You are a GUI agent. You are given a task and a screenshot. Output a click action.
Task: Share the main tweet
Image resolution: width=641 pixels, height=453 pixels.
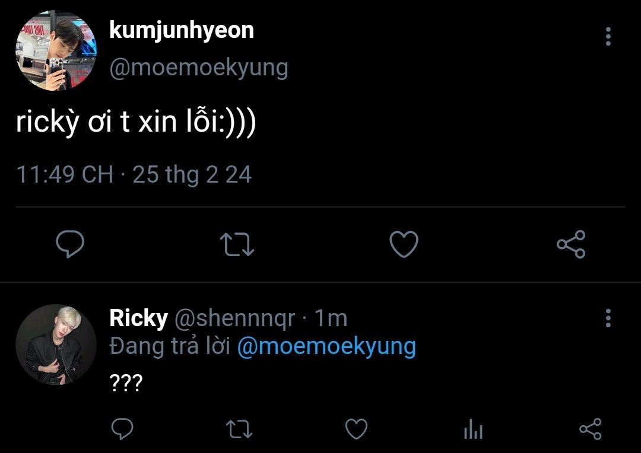[571, 244]
